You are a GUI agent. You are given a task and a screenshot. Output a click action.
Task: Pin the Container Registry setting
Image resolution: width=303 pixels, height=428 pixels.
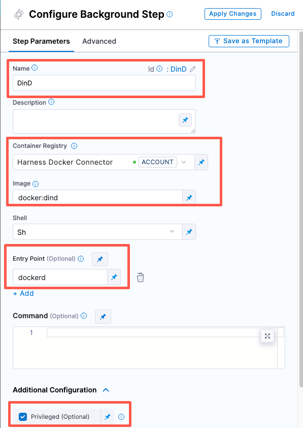201,162
